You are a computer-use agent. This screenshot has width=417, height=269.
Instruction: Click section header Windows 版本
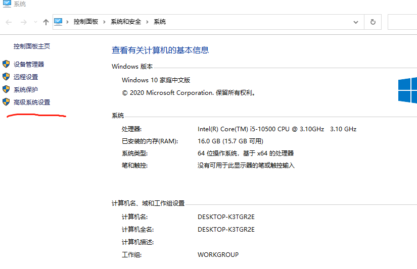[x=132, y=67]
